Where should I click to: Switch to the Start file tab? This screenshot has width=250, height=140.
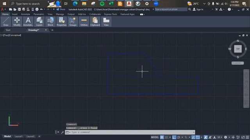pyautogui.click(x=8, y=30)
